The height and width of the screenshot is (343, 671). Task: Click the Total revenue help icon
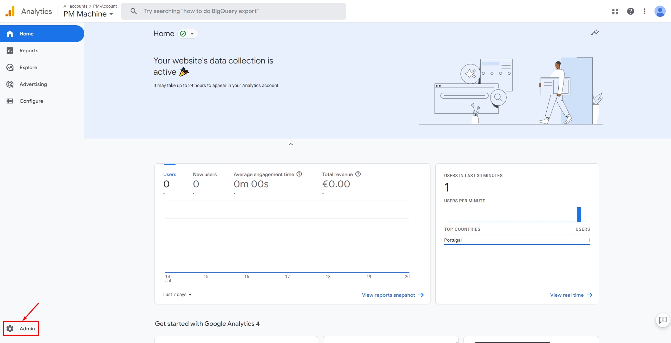pos(358,174)
